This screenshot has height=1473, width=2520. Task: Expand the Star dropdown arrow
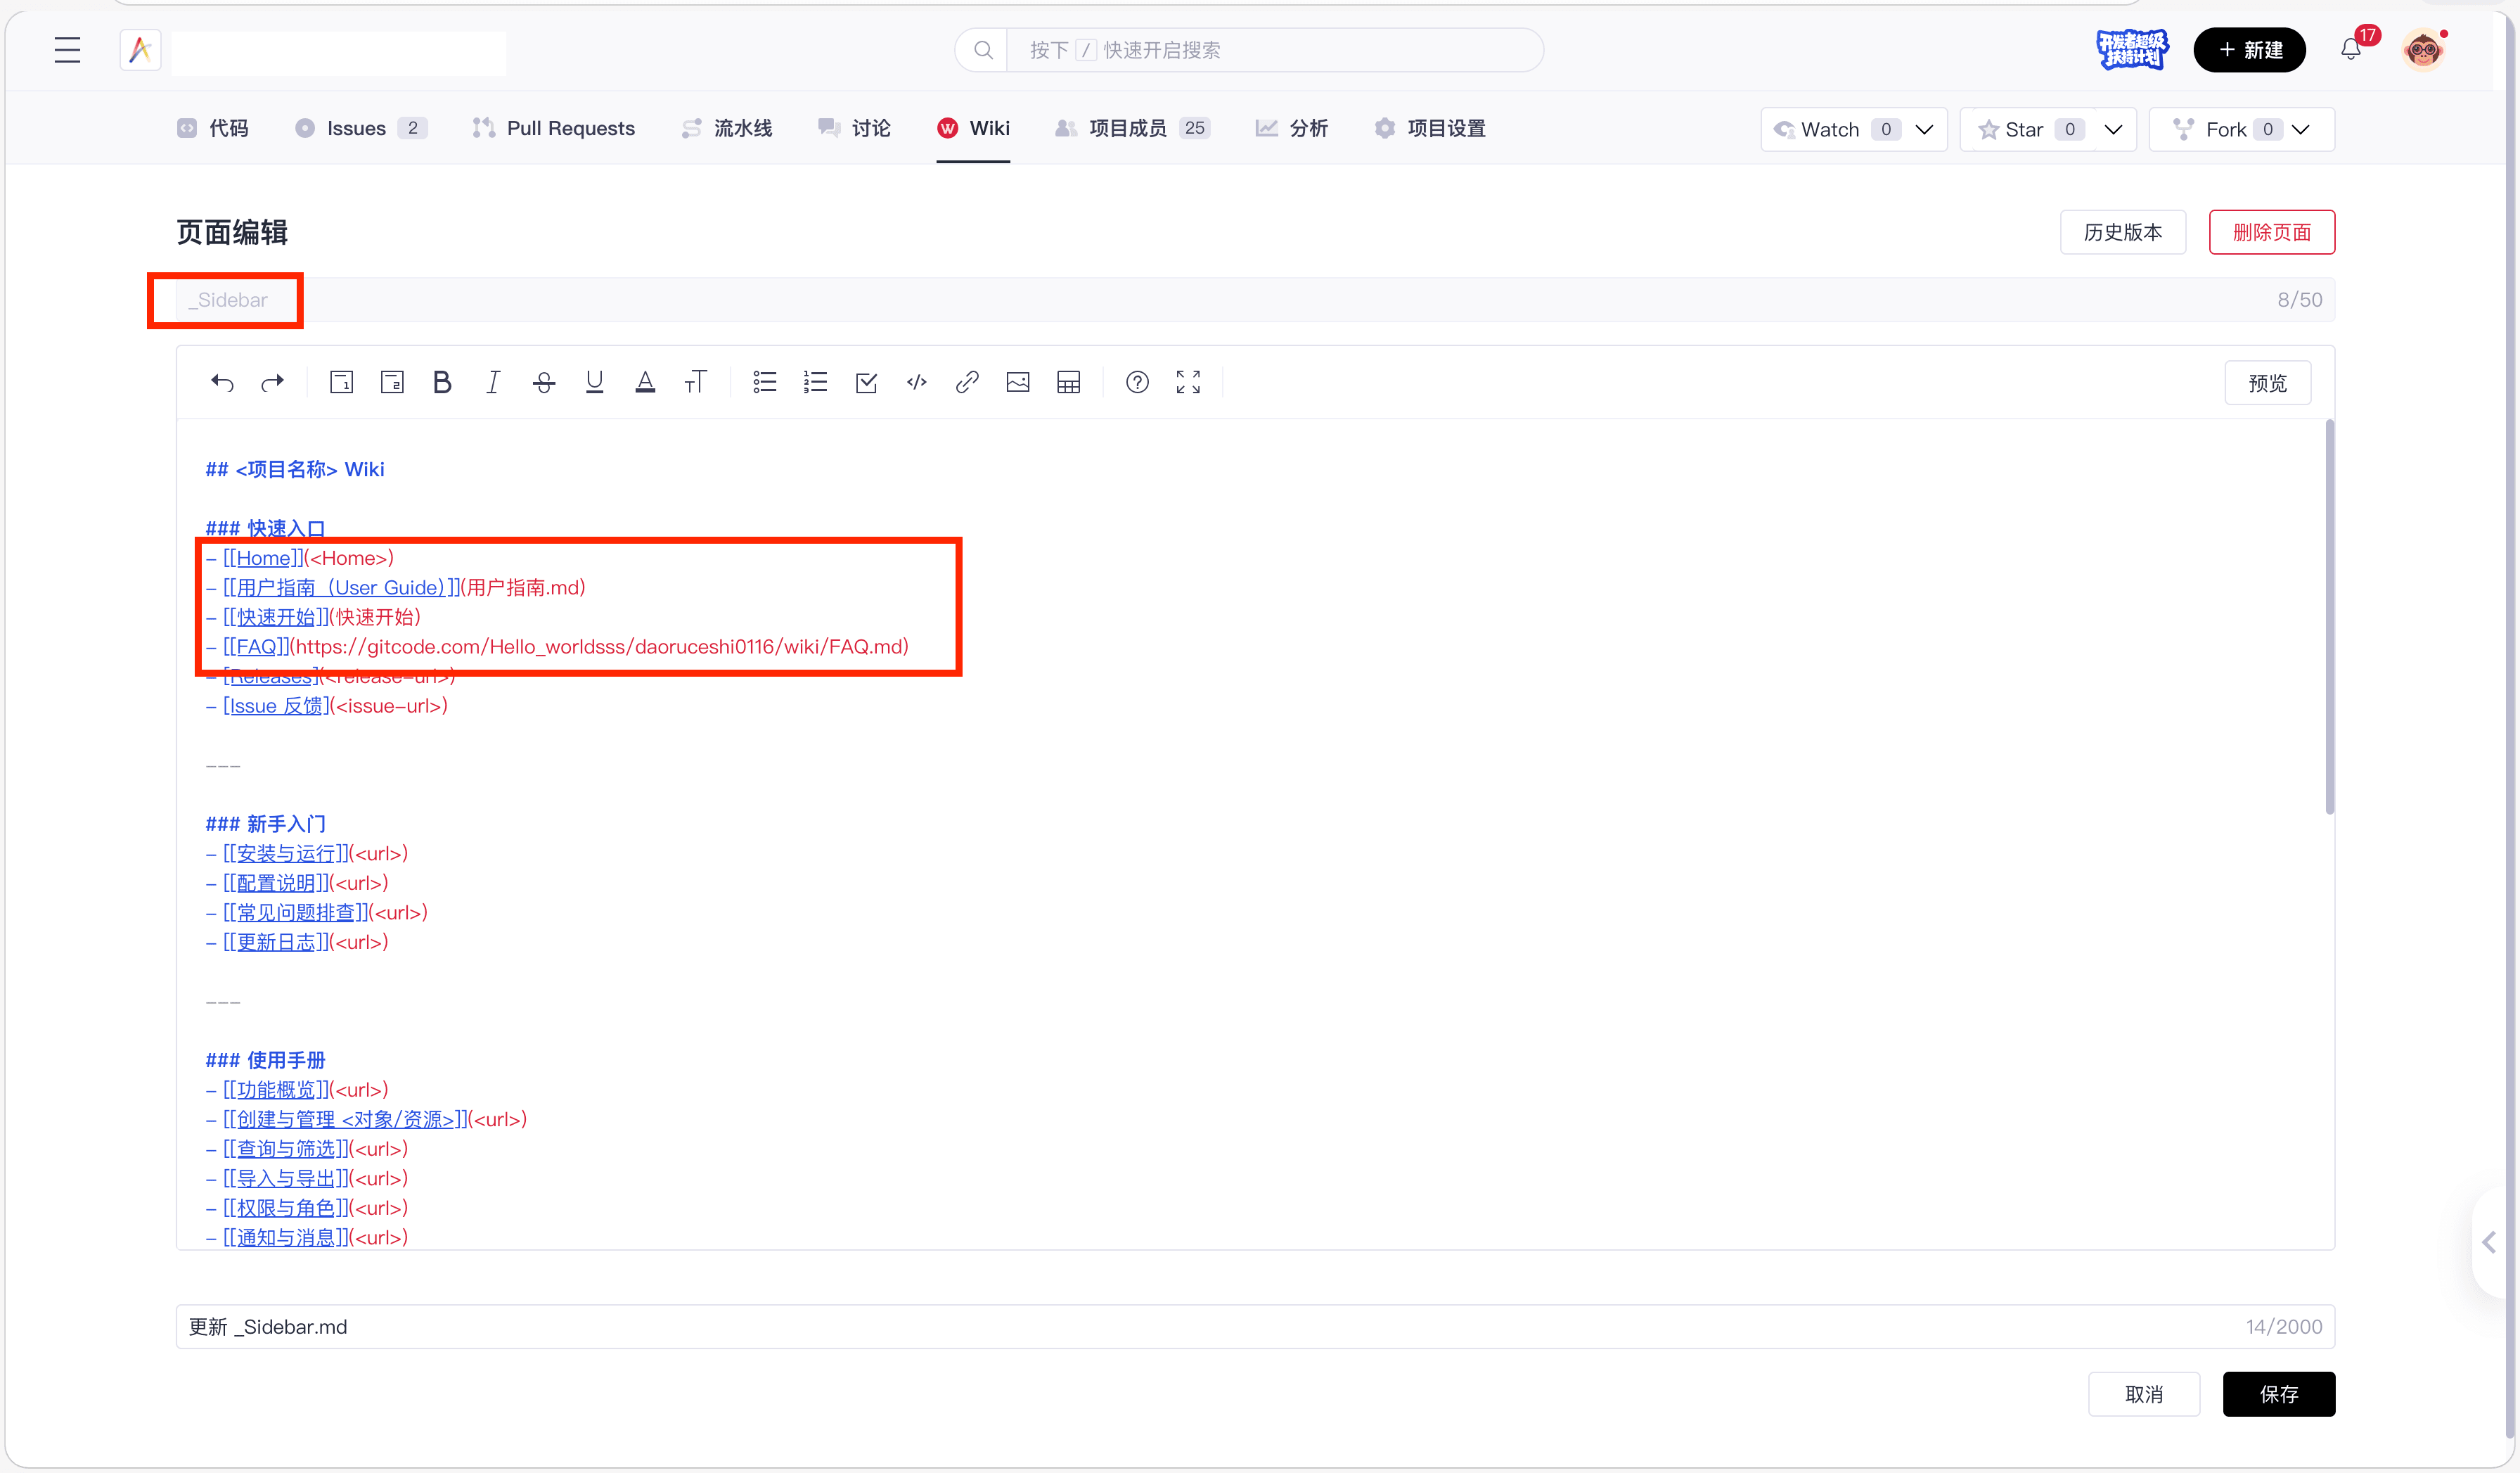(2114, 129)
